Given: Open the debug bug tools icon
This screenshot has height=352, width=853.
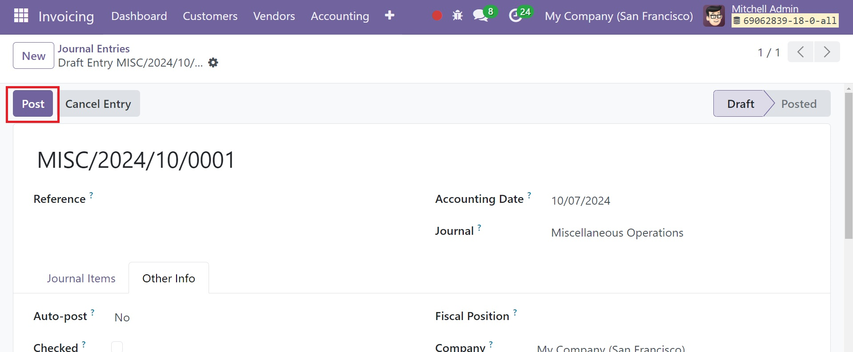Looking at the screenshot, I should pyautogui.click(x=457, y=16).
